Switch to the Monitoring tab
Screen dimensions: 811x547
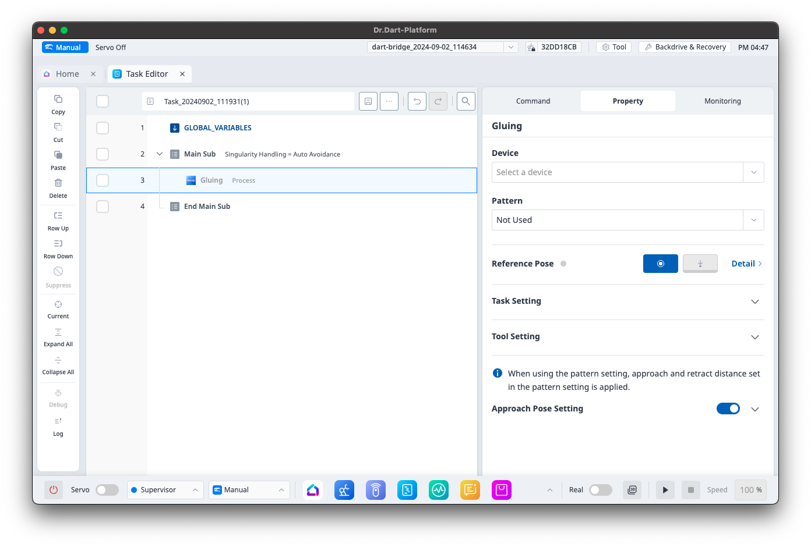(x=722, y=101)
